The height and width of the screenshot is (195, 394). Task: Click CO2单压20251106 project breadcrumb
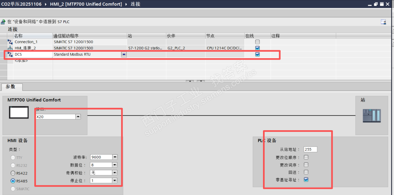(x=22, y=4)
